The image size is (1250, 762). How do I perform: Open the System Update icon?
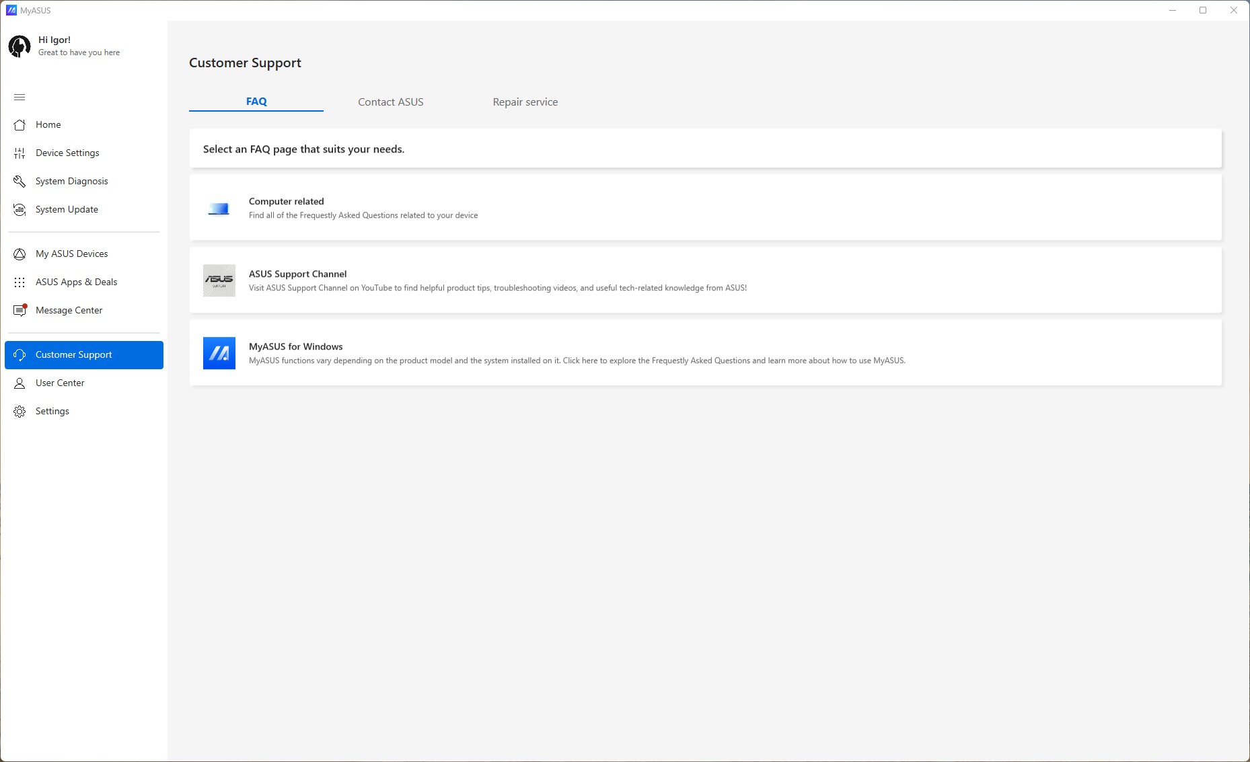[20, 210]
